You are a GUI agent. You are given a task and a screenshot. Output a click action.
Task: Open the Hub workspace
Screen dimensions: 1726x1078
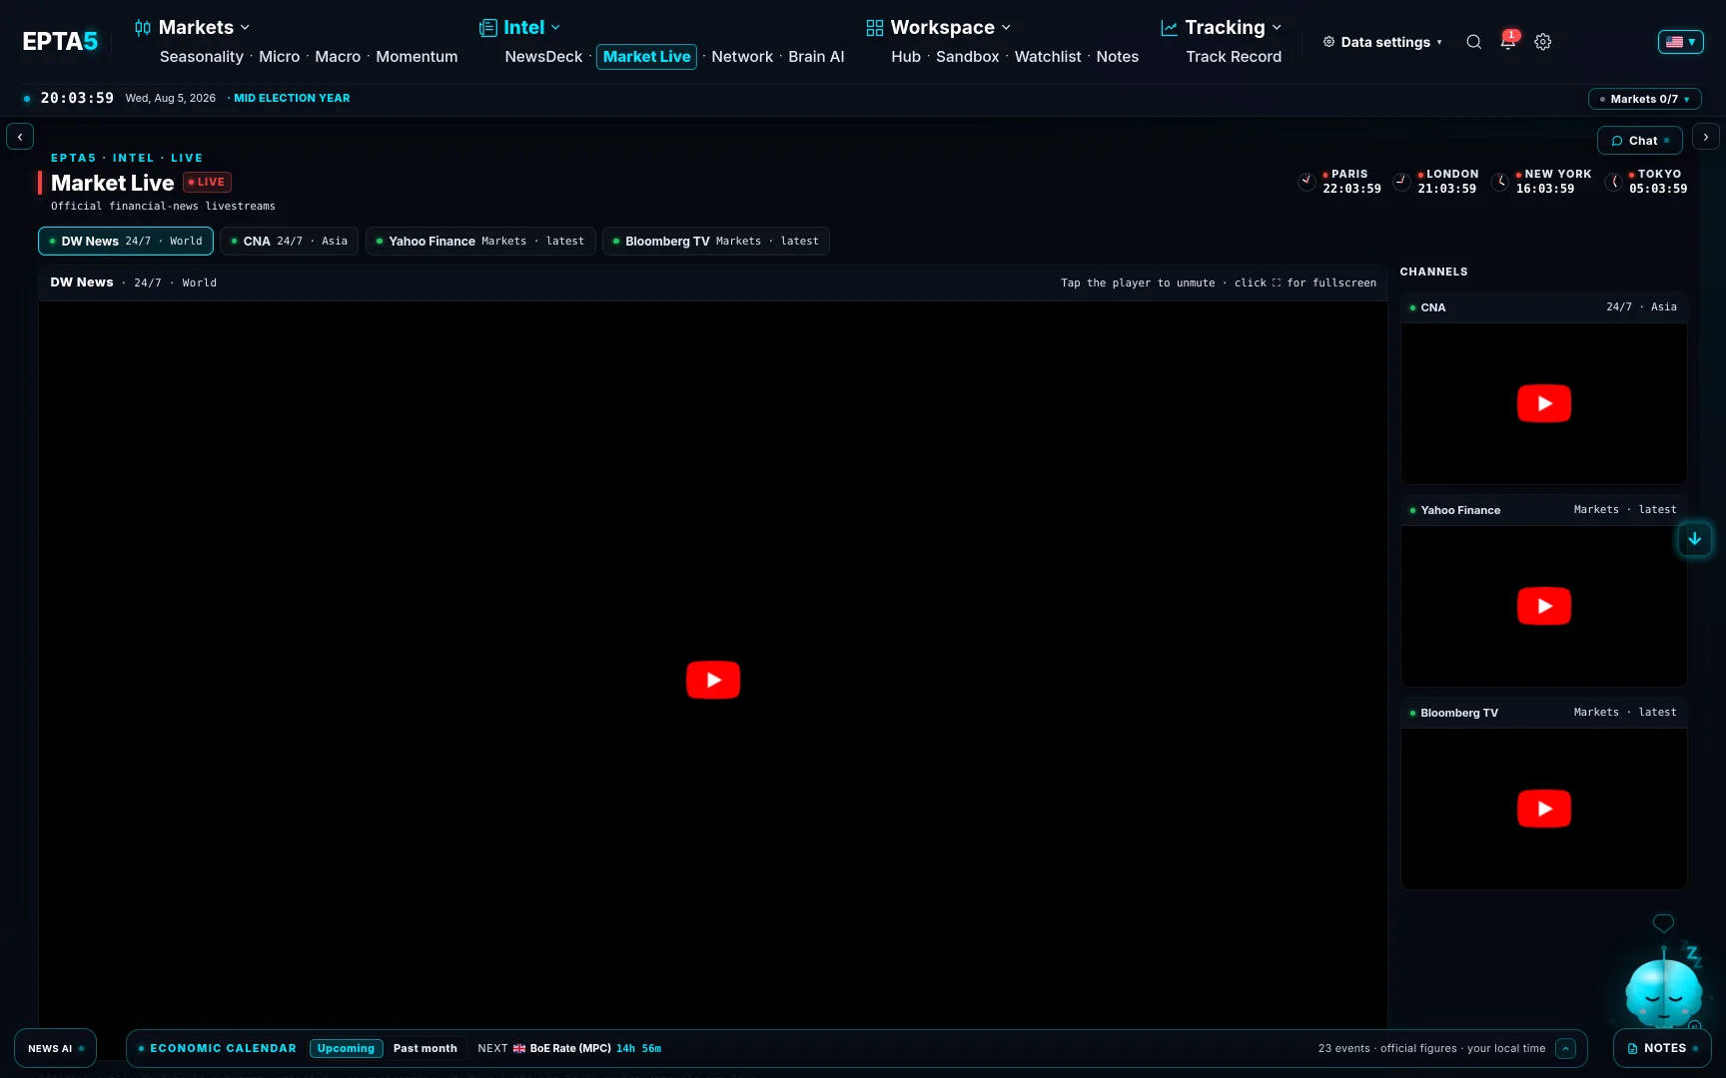906,57
